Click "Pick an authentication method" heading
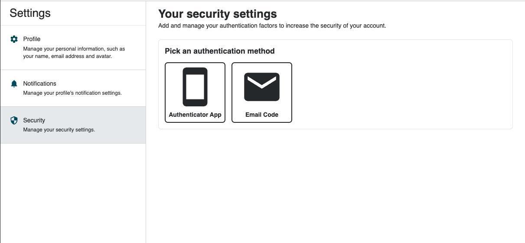The image size is (525, 243). [219, 51]
